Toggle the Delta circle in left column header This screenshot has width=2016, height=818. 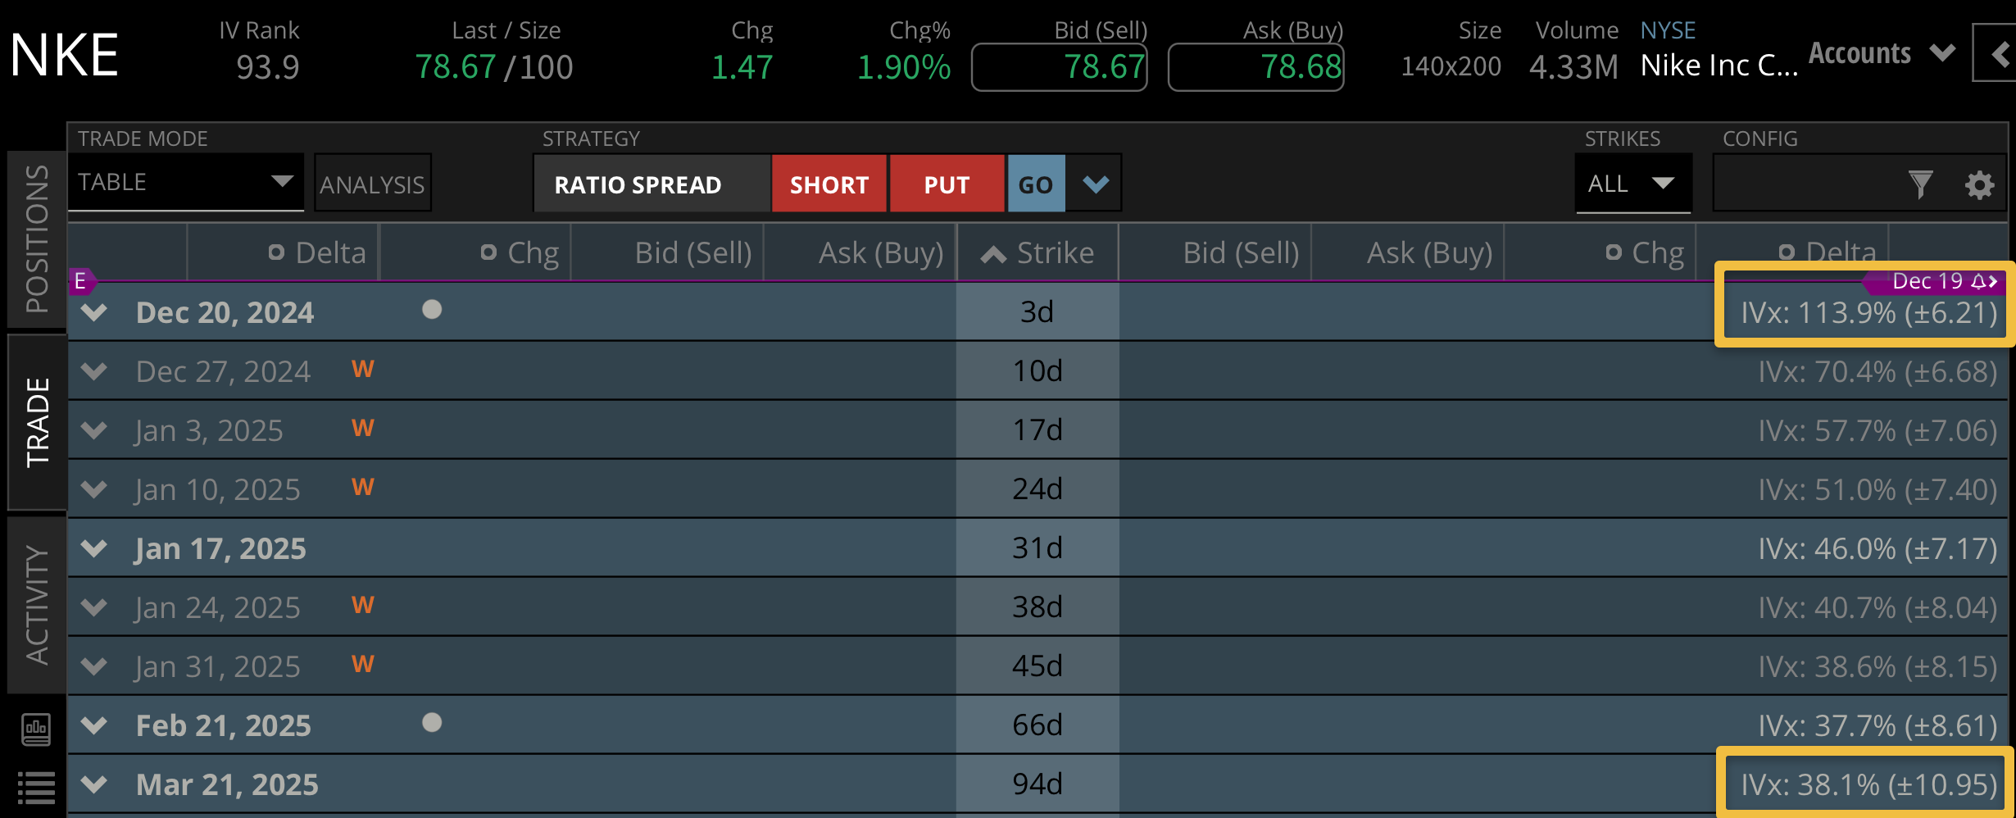pyautogui.click(x=276, y=252)
